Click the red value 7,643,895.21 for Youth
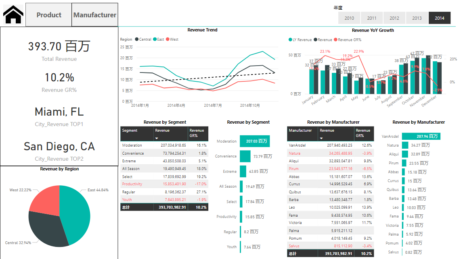Screen dimensions: 463x259 [x=176, y=199]
